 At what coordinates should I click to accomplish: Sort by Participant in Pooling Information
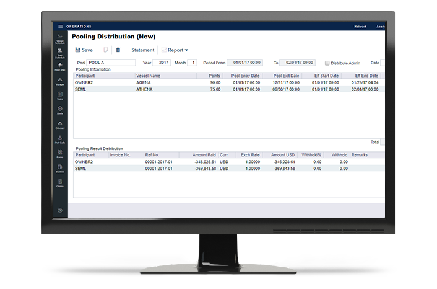pyautogui.click(x=104, y=76)
